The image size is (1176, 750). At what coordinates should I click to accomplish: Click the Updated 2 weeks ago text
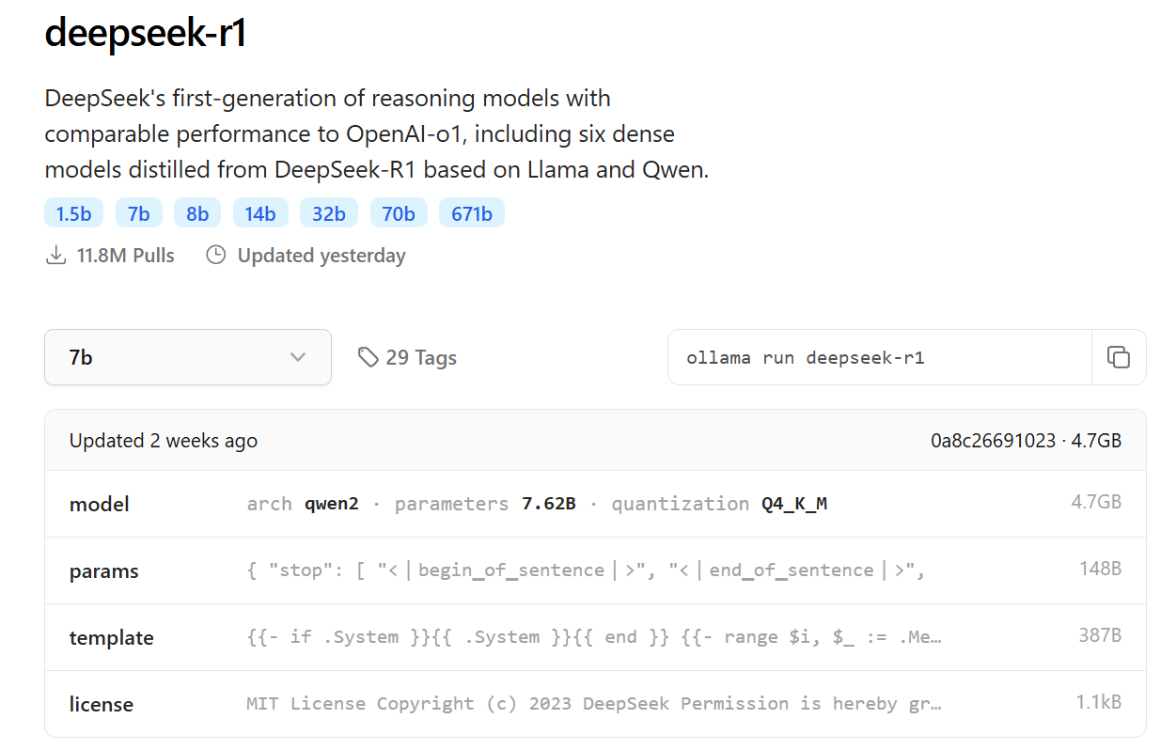(164, 441)
